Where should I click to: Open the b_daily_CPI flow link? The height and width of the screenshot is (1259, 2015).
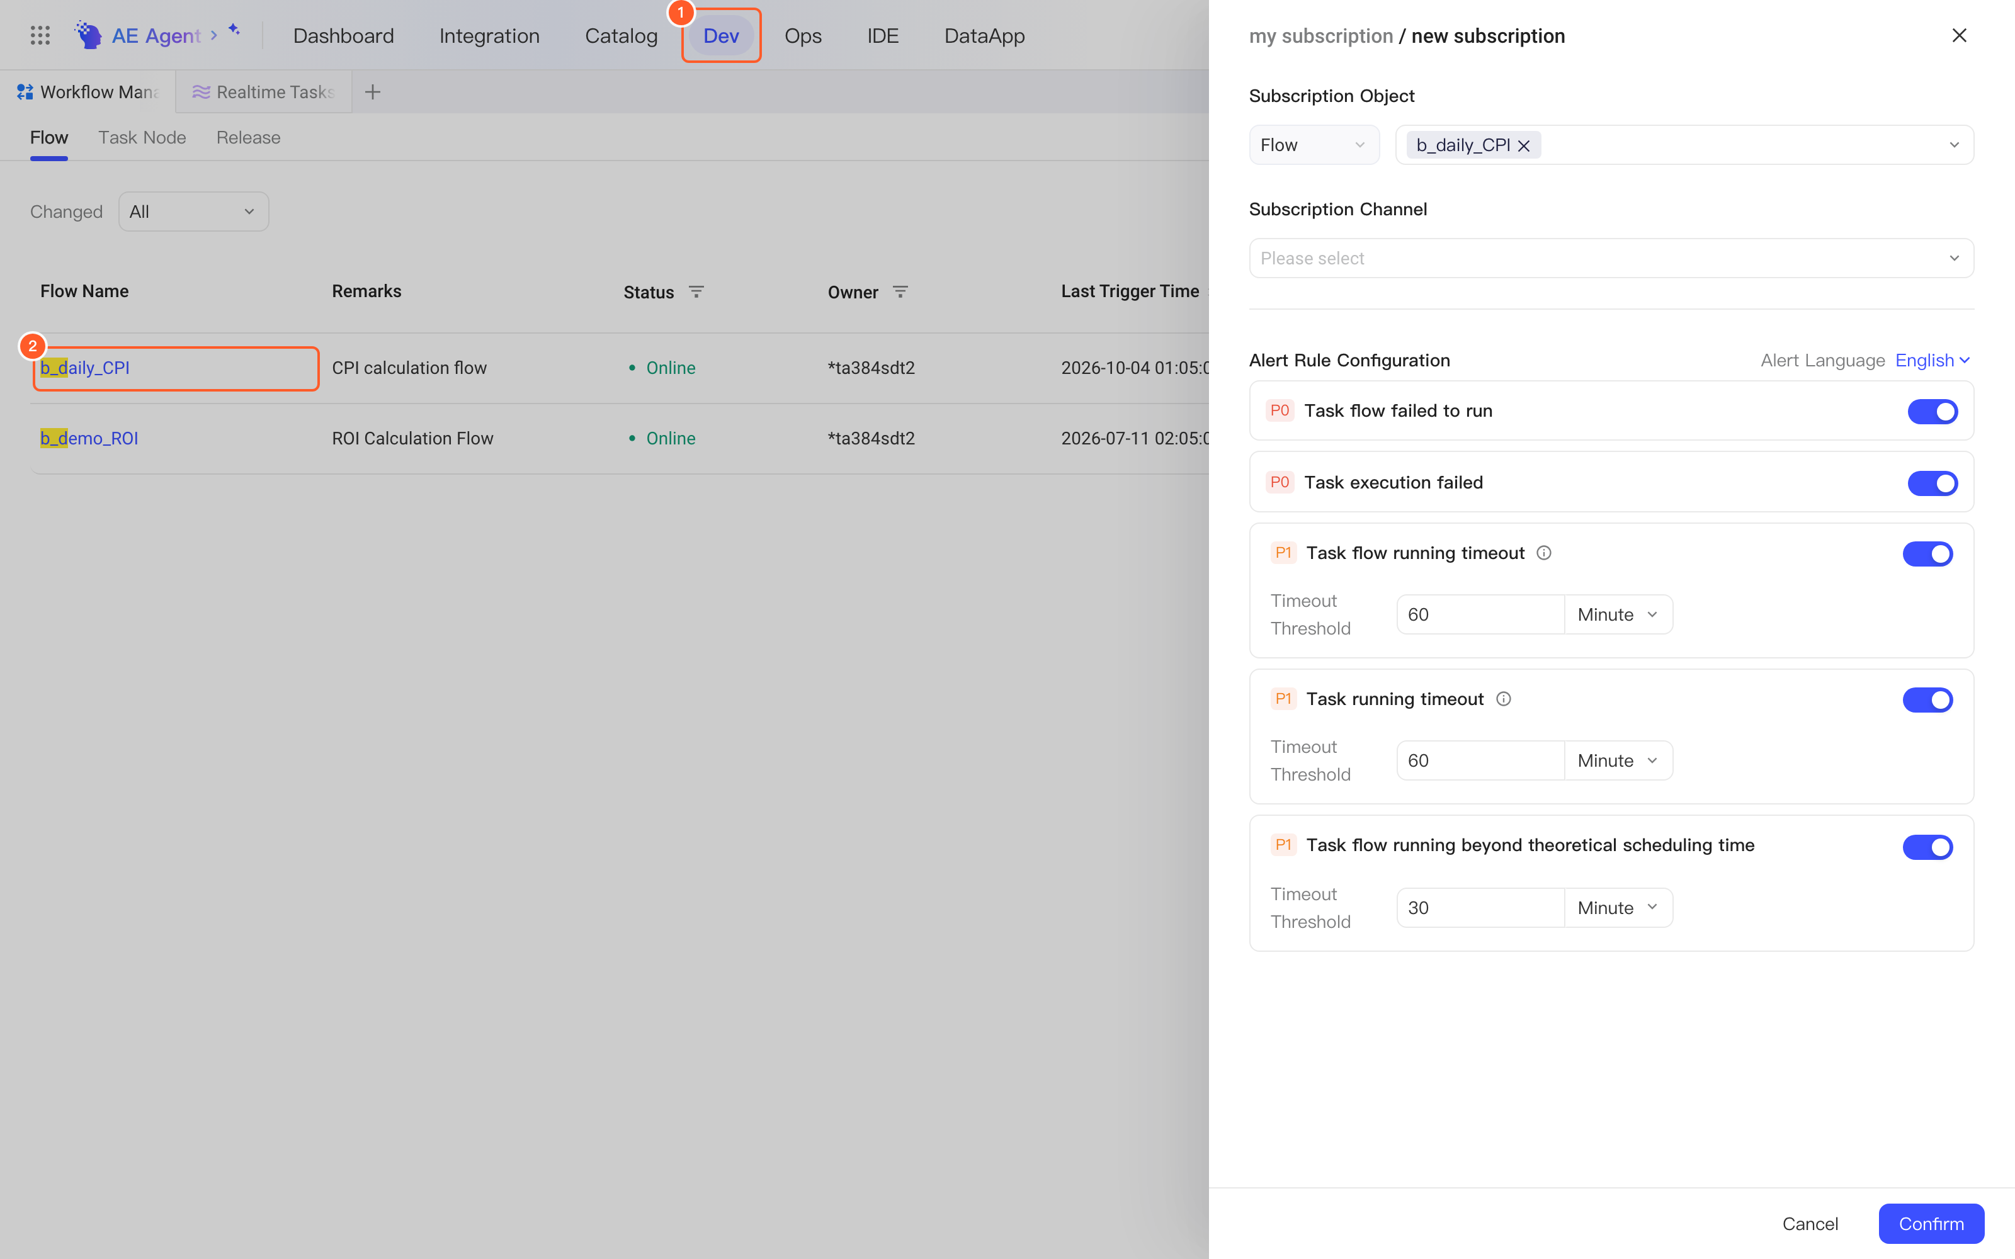point(85,368)
